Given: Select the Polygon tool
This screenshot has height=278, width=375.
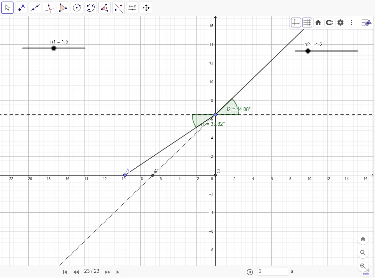Looking at the screenshot, I should coord(63,8).
